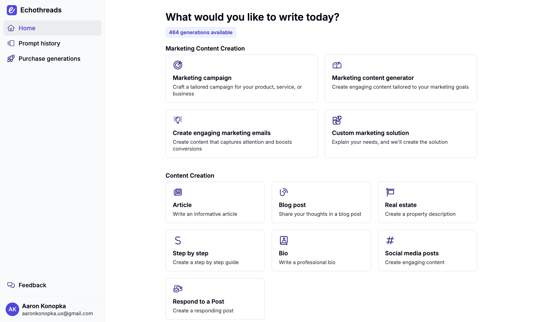
Task: Open Prompt history in the sidebar
Action: click(39, 43)
